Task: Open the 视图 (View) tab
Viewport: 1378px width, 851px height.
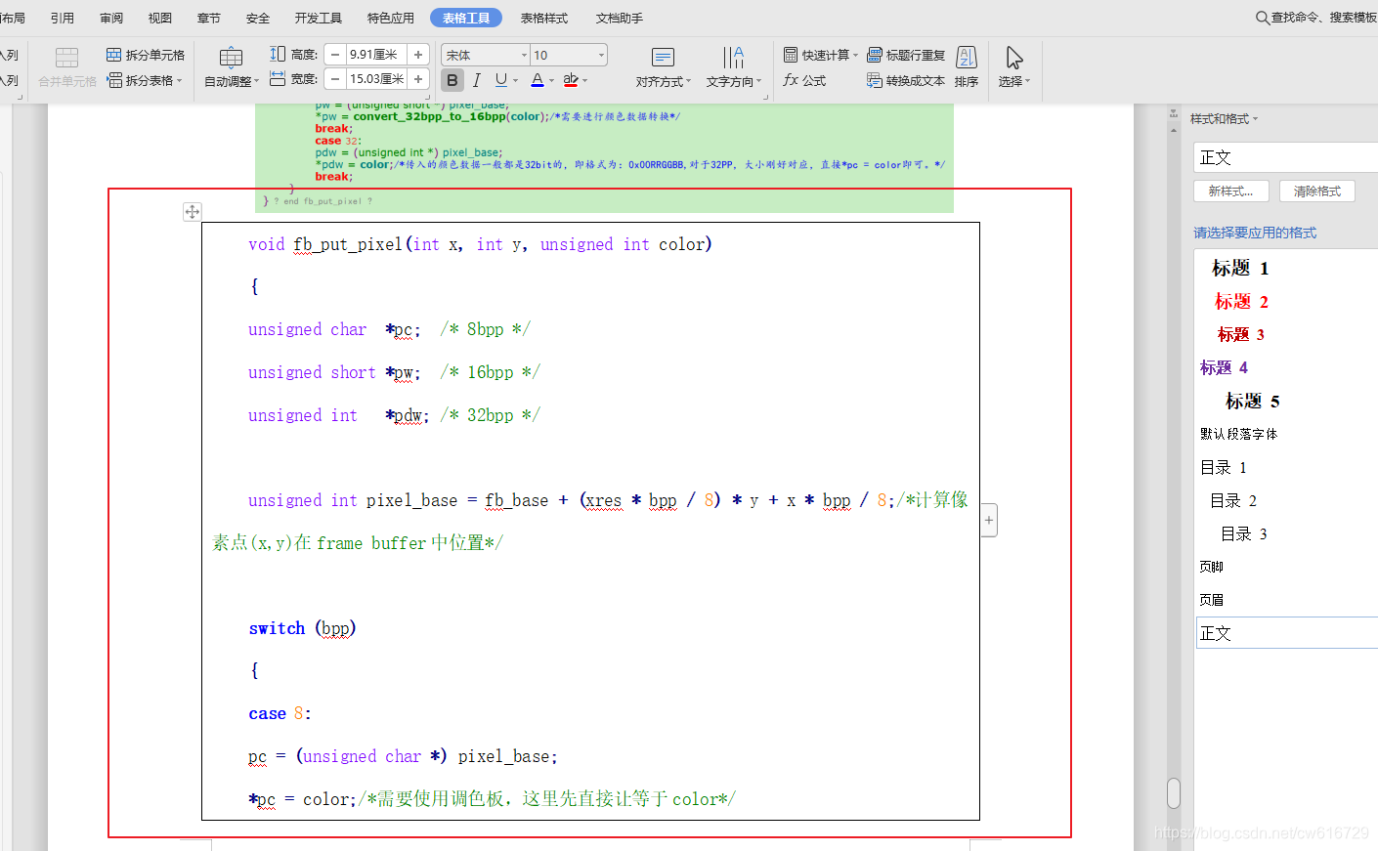Action: [160, 18]
